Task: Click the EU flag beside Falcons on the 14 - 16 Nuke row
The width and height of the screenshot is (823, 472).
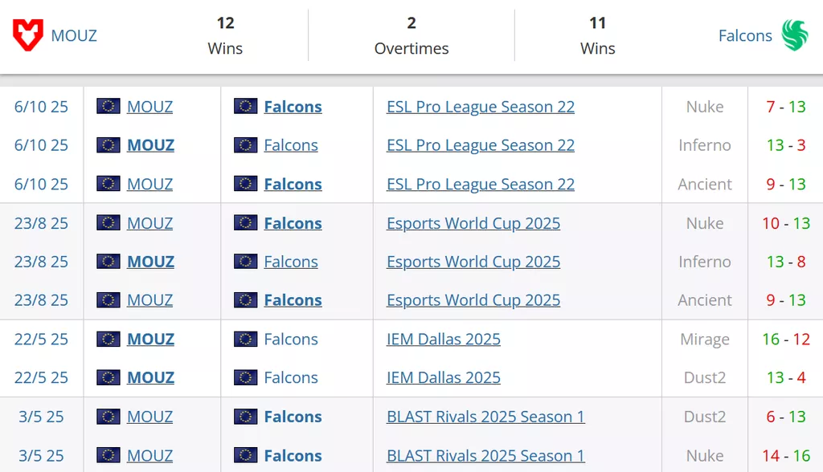Action: tap(246, 455)
